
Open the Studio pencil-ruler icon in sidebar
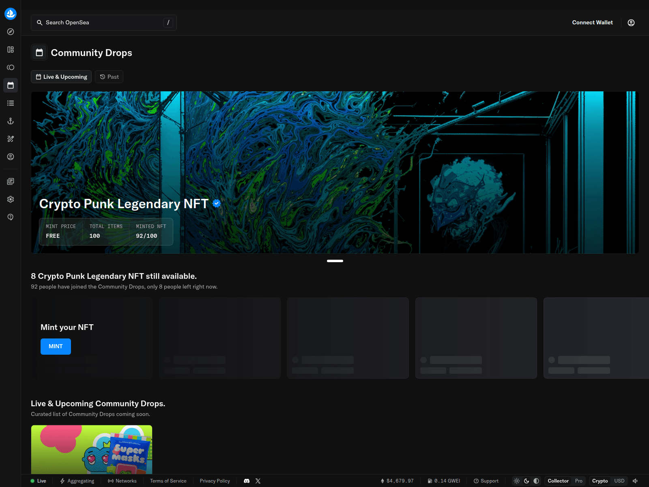point(11,139)
